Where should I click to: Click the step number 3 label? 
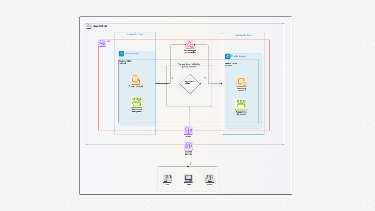click(205, 78)
